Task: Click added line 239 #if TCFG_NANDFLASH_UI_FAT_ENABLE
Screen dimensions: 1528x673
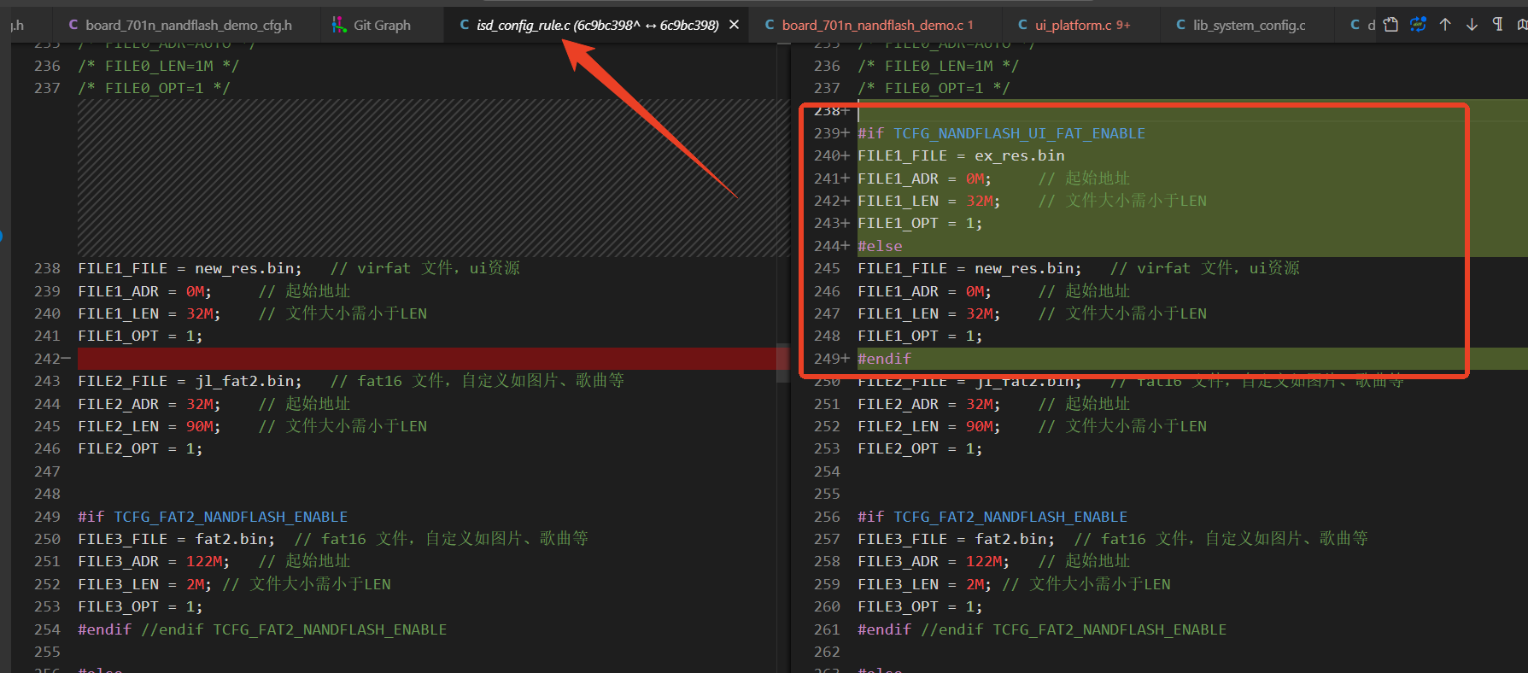Action: pyautogui.click(x=1001, y=133)
